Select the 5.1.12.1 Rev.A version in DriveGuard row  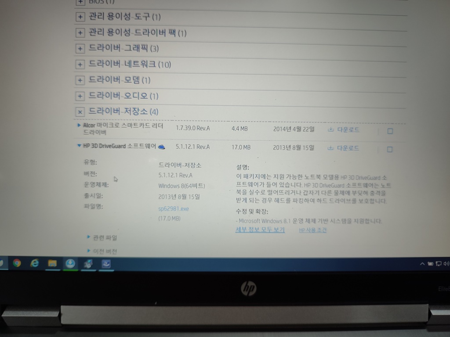click(192, 147)
